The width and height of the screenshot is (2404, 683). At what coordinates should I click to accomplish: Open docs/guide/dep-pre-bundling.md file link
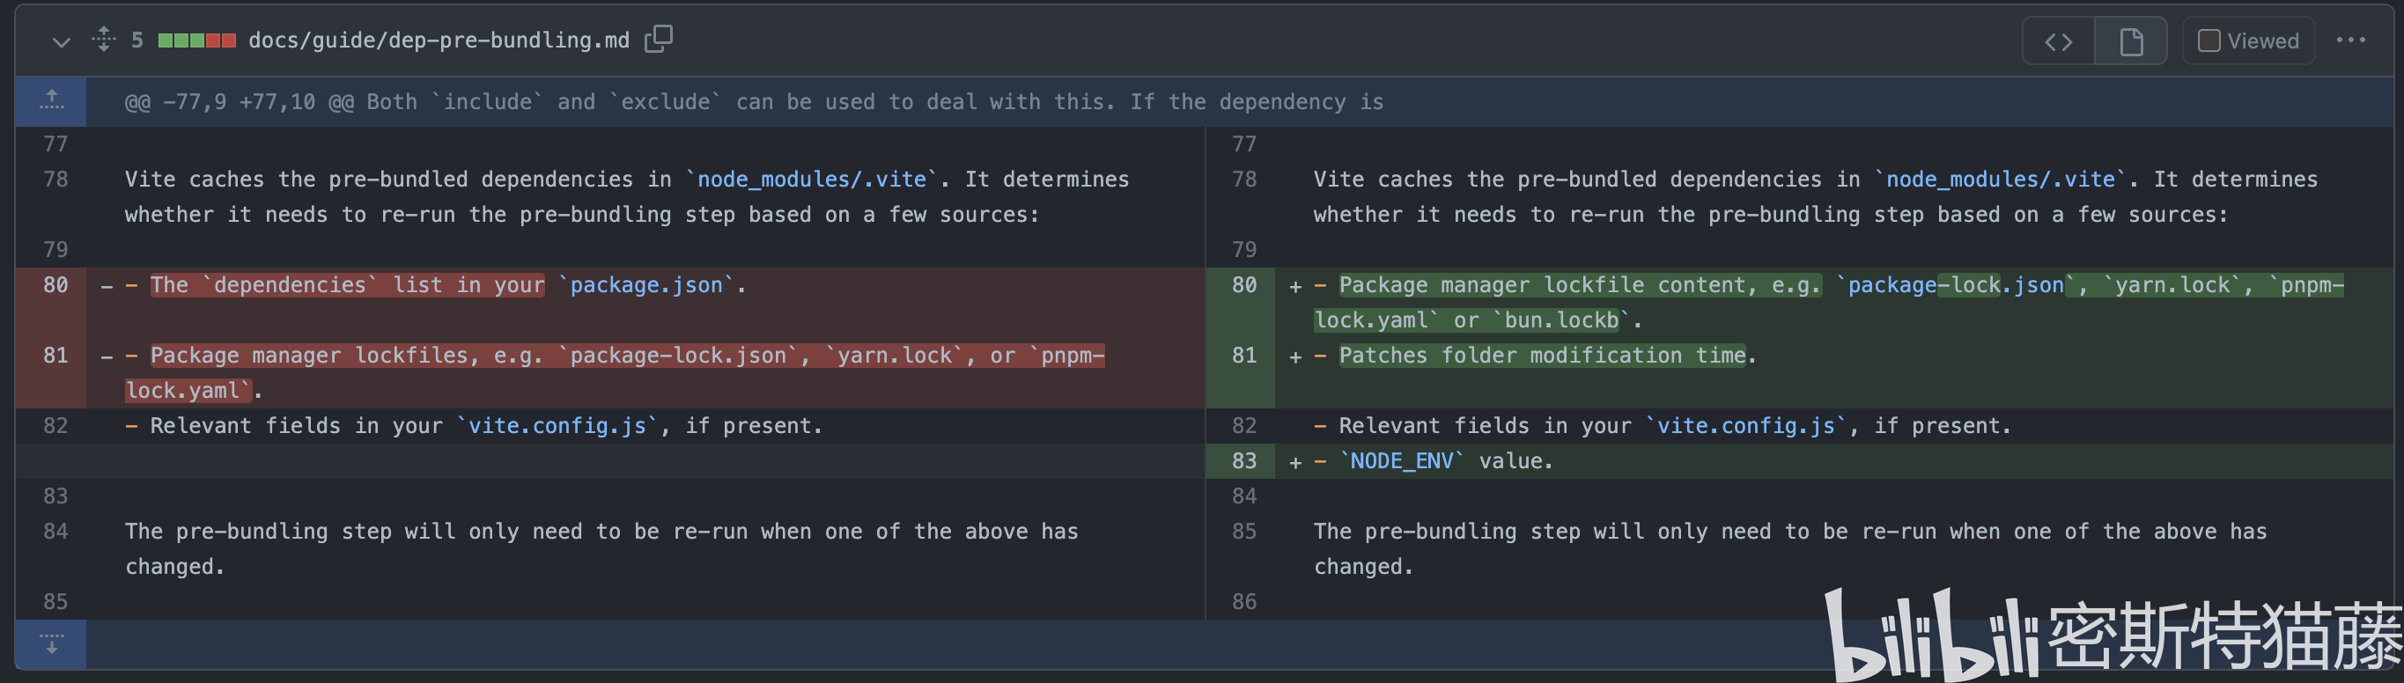[x=439, y=40]
